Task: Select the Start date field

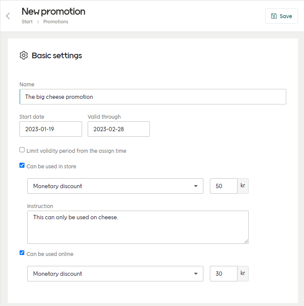Action: (51, 129)
